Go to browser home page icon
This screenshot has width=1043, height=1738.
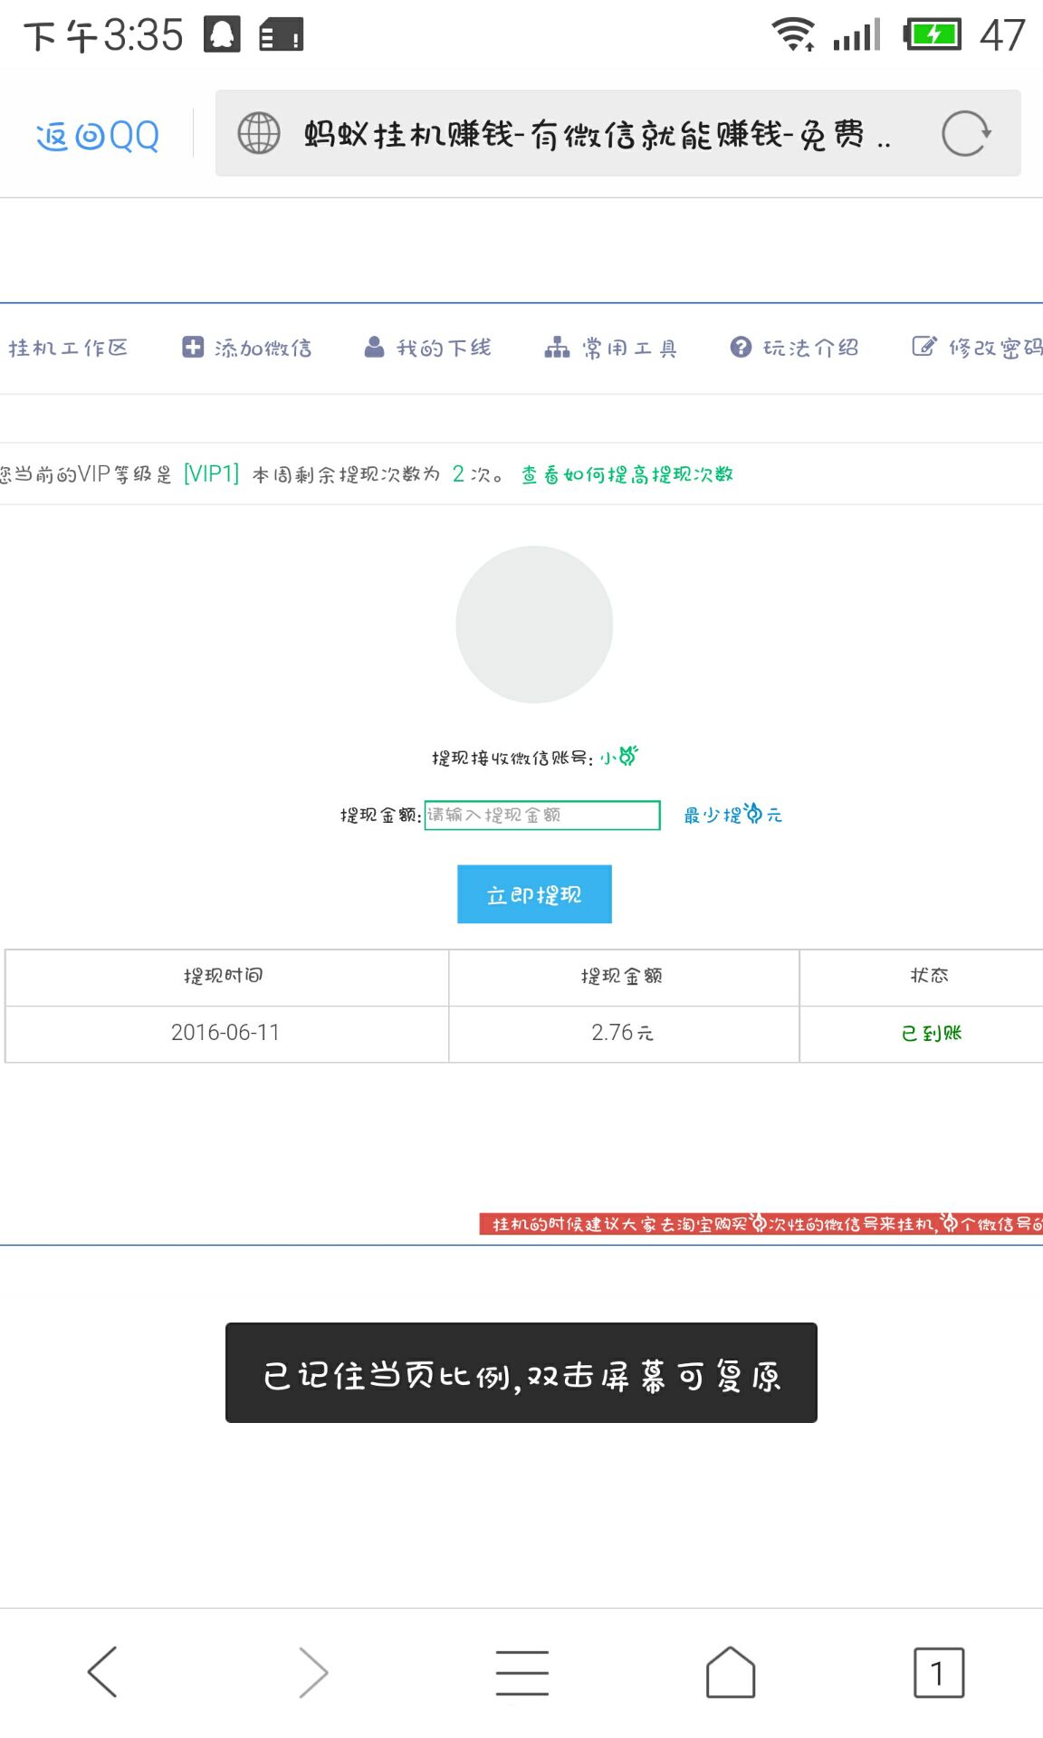point(730,1672)
